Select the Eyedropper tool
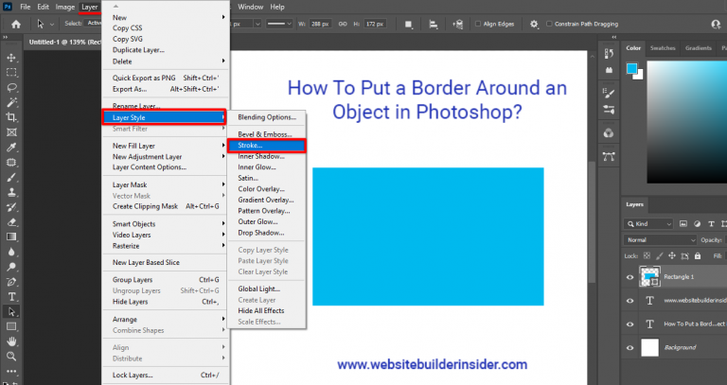The height and width of the screenshot is (385, 727). click(11, 148)
